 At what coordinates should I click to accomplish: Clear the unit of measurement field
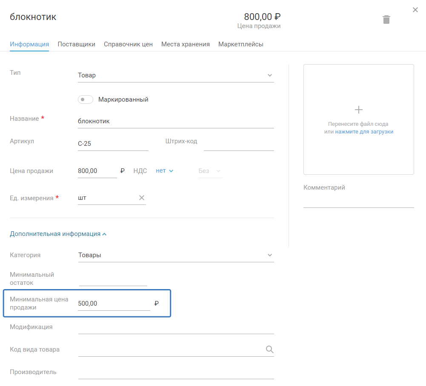[x=142, y=198]
